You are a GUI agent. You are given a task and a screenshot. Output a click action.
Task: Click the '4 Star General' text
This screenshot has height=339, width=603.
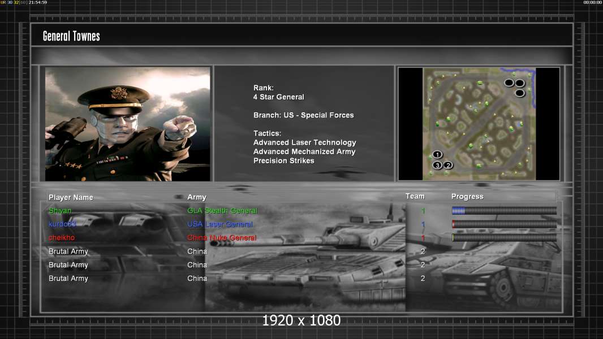coord(278,97)
